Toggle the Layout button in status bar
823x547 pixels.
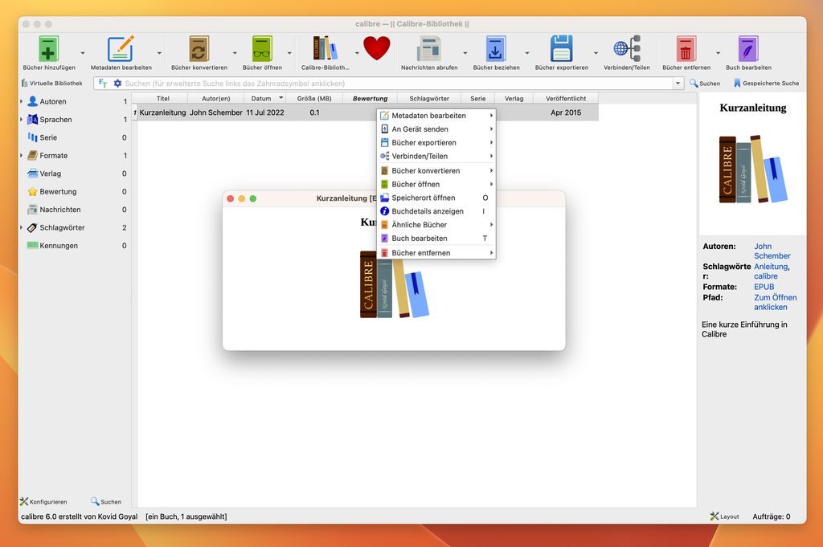coord(724,516)
